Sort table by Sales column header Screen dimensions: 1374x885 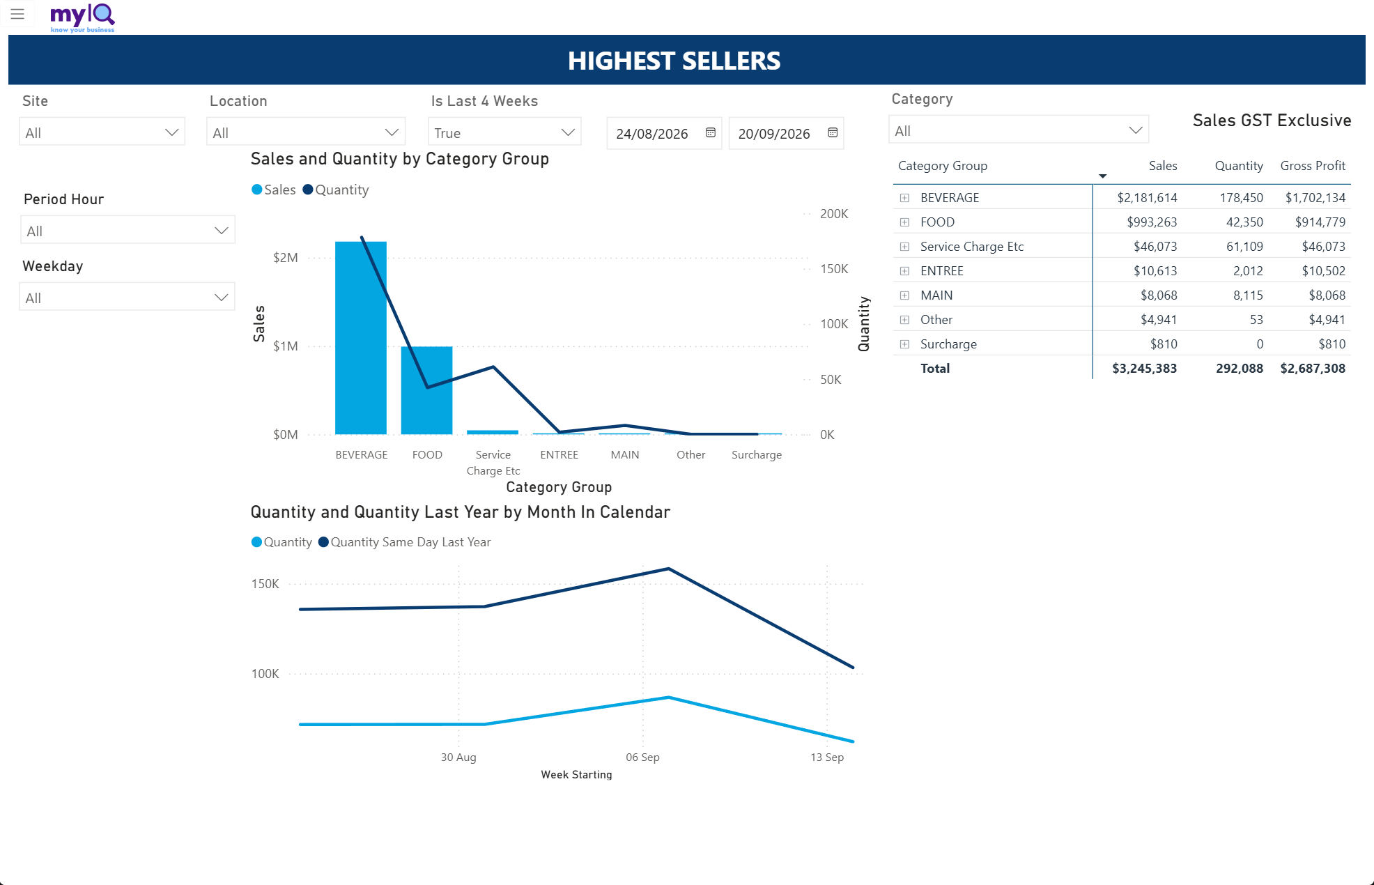point(1163,166)
